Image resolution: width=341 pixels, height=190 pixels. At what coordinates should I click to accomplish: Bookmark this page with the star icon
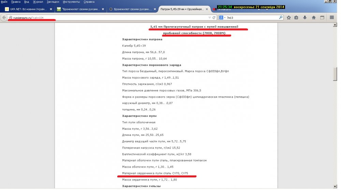(x=288, y=18)
